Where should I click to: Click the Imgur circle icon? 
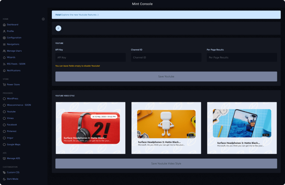pos(4,138)
